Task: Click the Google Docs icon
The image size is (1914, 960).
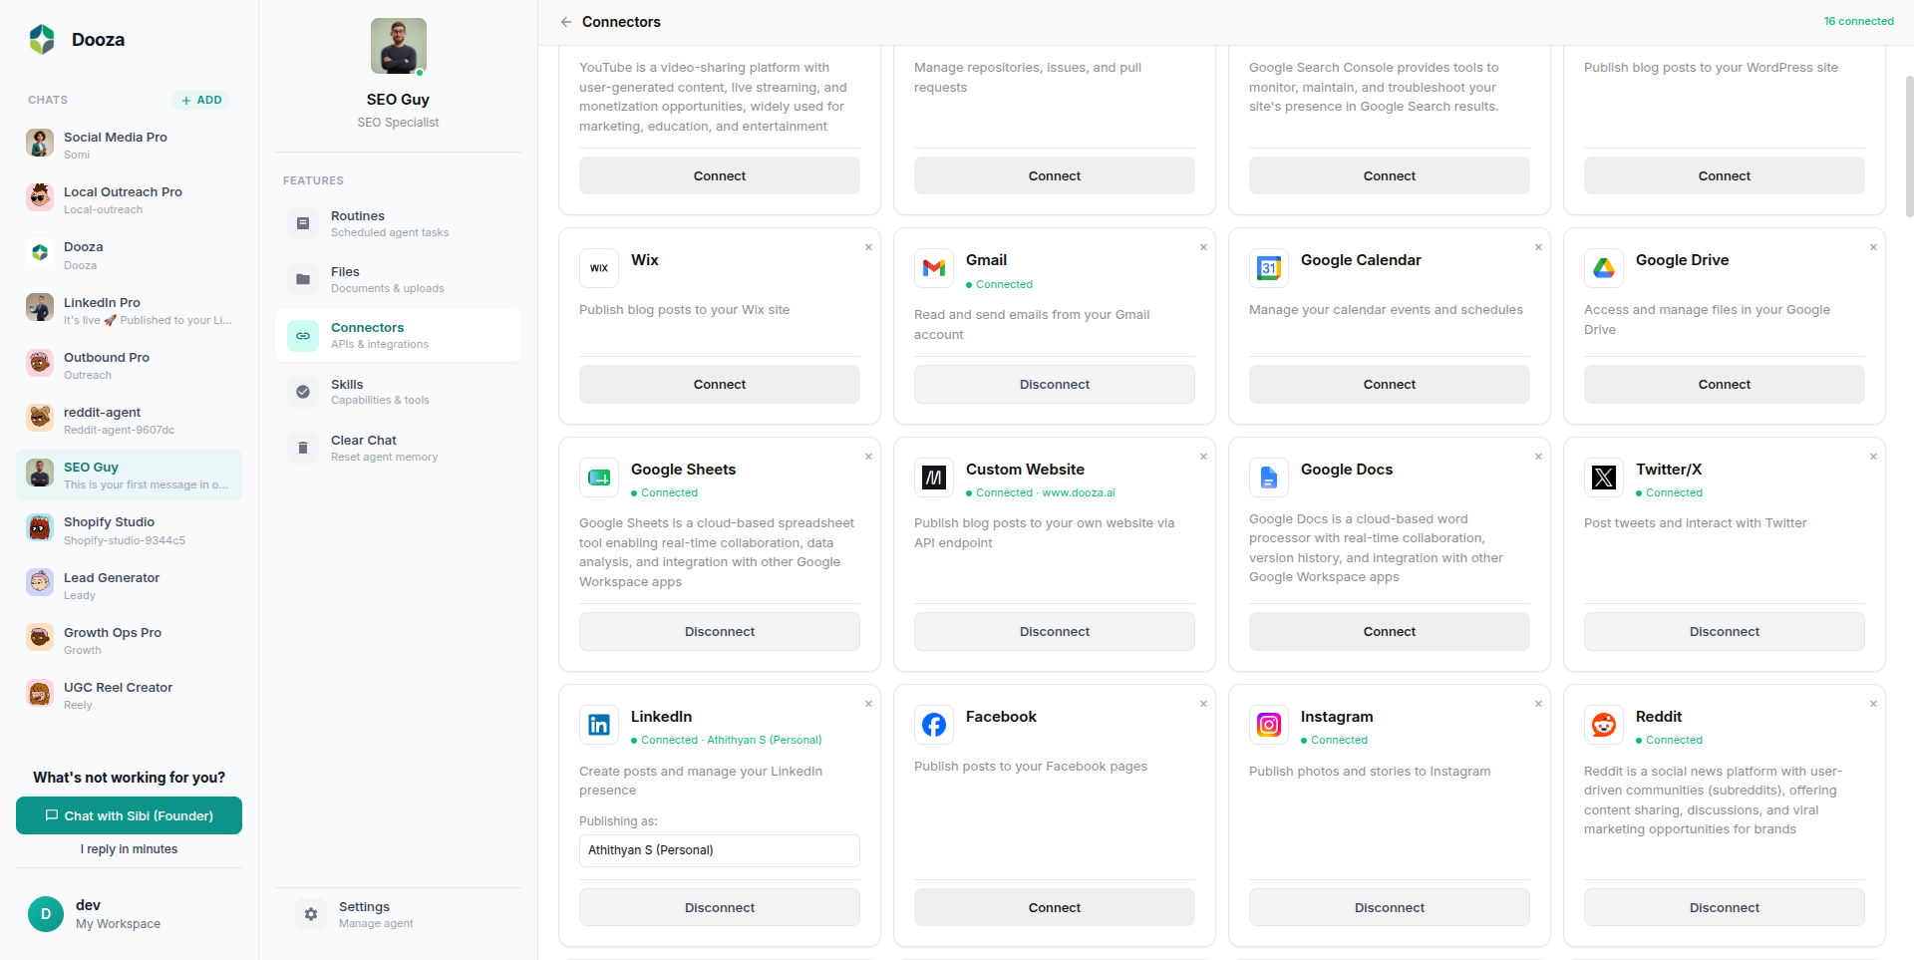Action: click(x=1269, y=478)
